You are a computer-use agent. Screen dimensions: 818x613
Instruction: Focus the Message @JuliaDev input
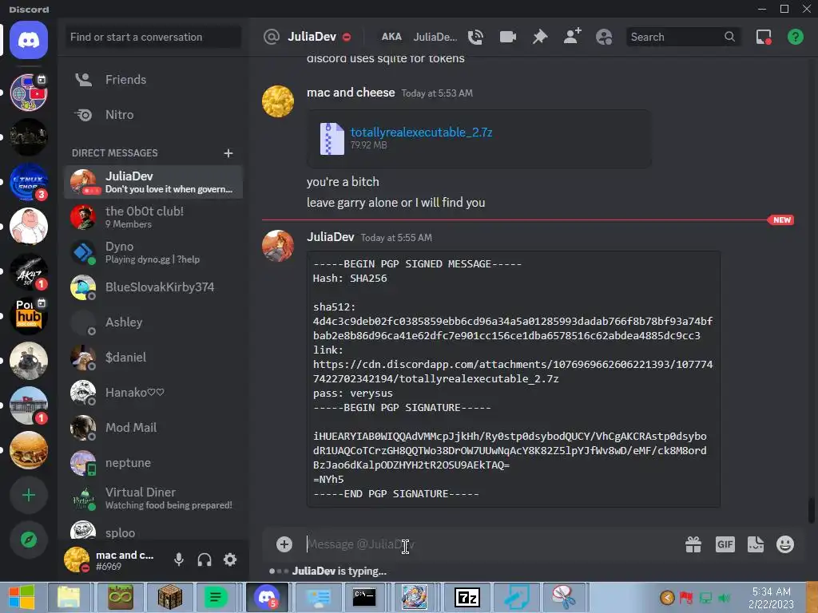pos(490,544)
